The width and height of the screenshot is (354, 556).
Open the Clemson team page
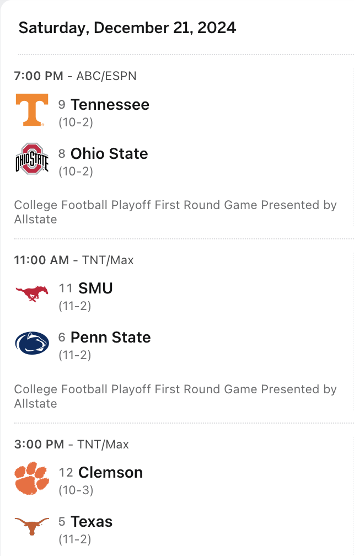110,472
